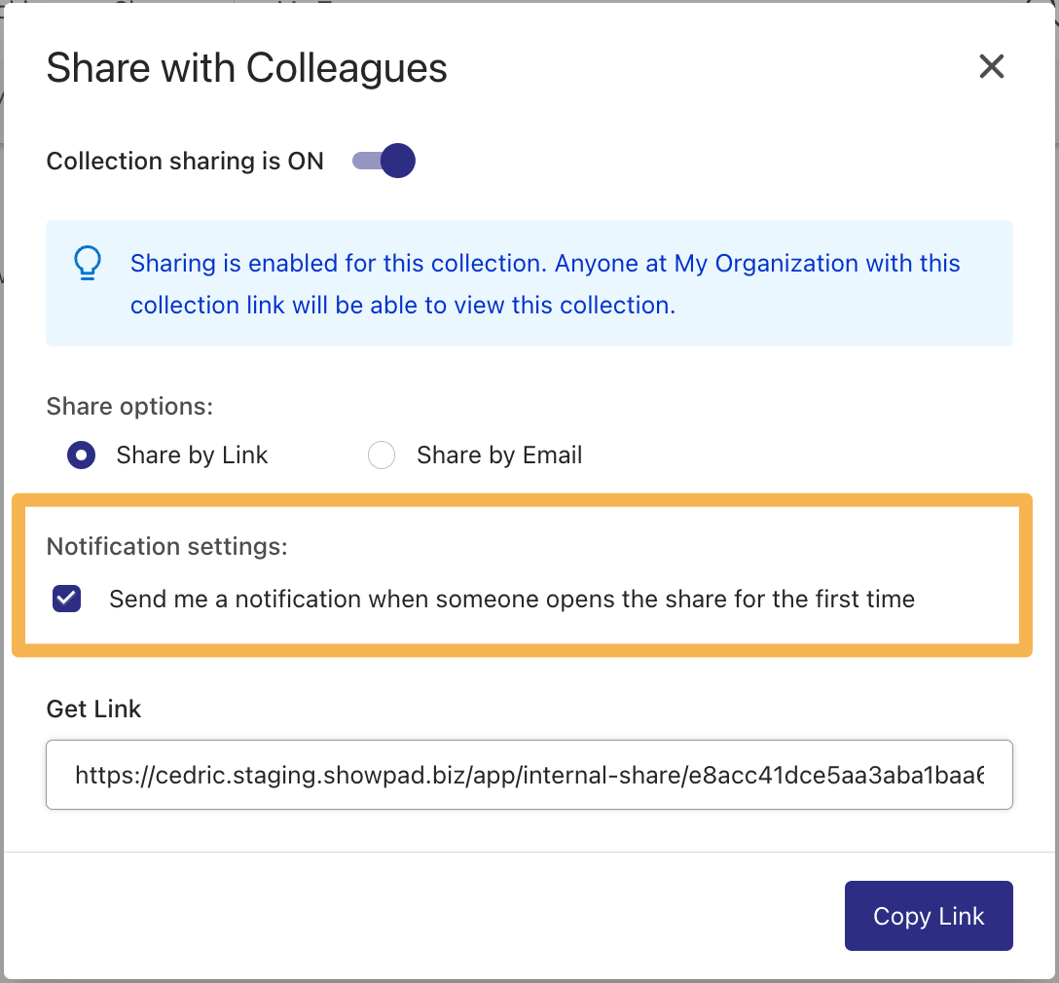Click the lightbulb info icon
This screenshot has width=1059, height=983.
click(88, 263)
